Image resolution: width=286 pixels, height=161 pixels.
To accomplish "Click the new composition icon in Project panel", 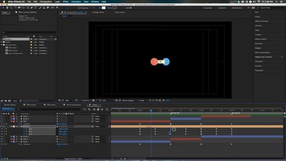I will point(9,101).
